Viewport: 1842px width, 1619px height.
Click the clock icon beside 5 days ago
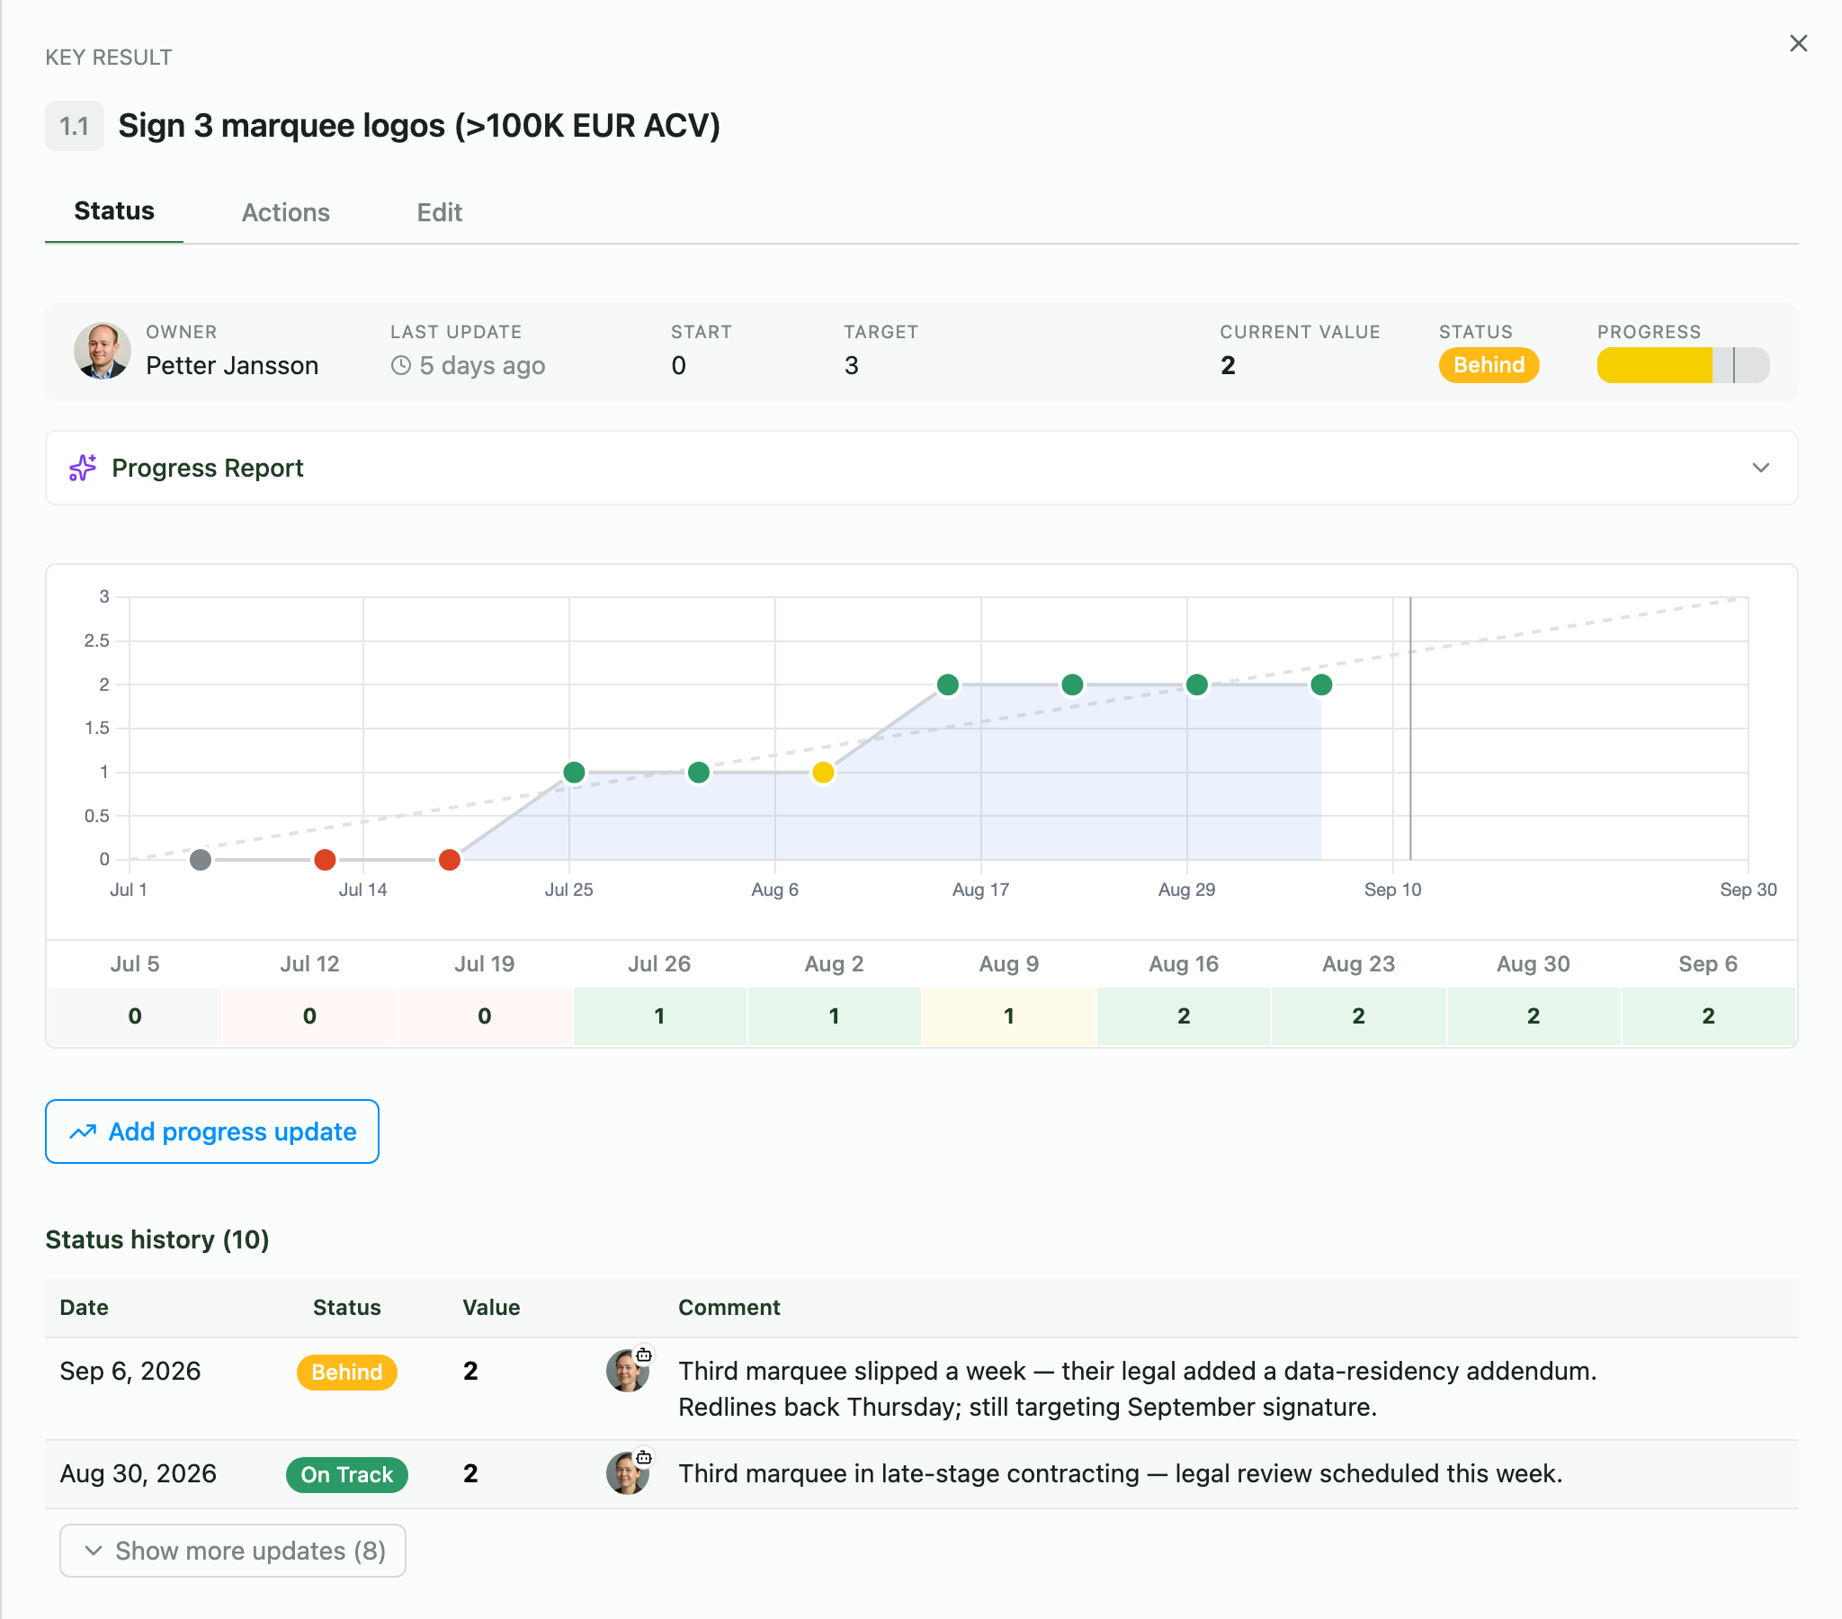coord(401,365)
